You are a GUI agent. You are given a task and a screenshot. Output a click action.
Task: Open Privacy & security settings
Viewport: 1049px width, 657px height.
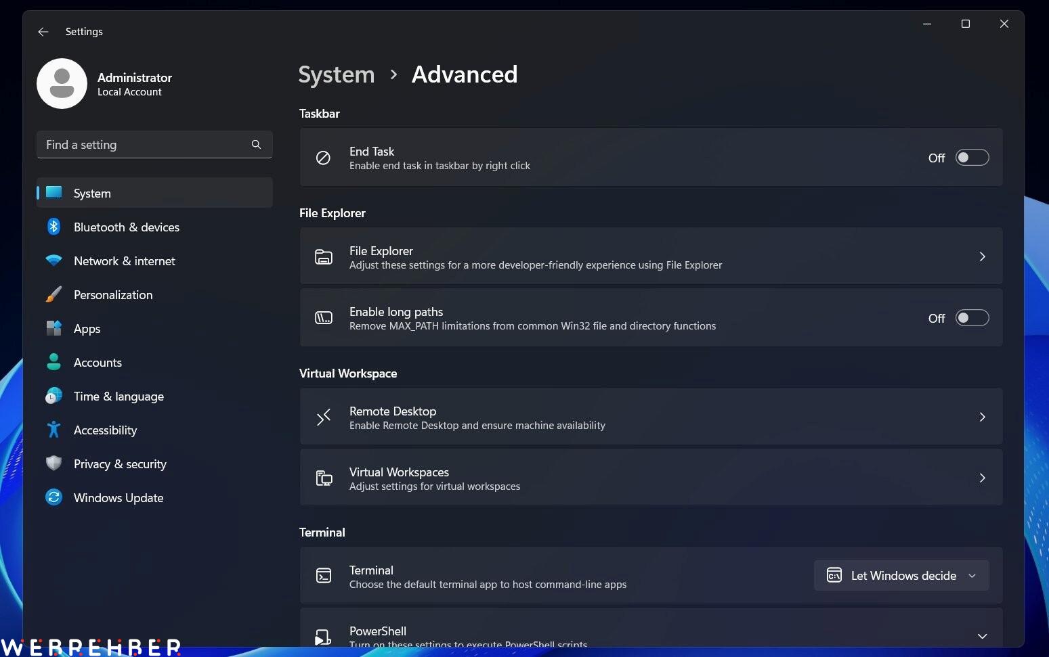point(154,463)
